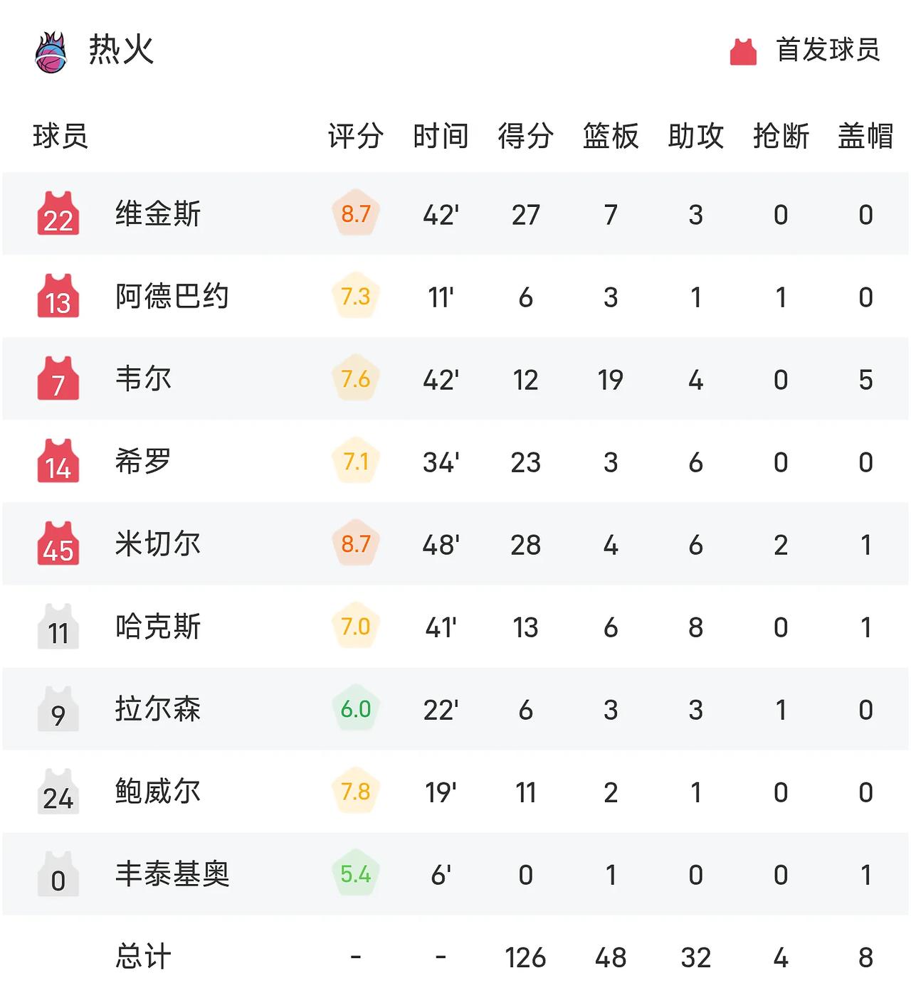Screen dimensions: 911x1000
Task: Click the Heat team logo icon
Action: point(51,51)
